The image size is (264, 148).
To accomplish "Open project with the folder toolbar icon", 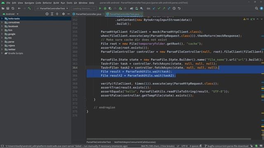I will click(x=3, y=8).
